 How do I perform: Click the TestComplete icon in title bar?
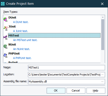[x=3, y=4]
